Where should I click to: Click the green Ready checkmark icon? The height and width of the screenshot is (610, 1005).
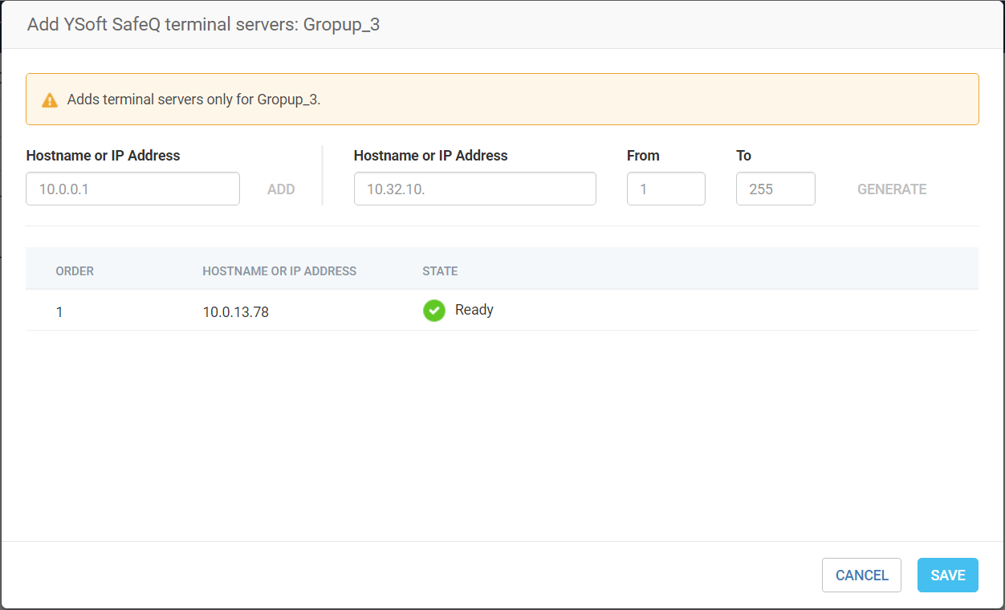(x=434, y=311)
